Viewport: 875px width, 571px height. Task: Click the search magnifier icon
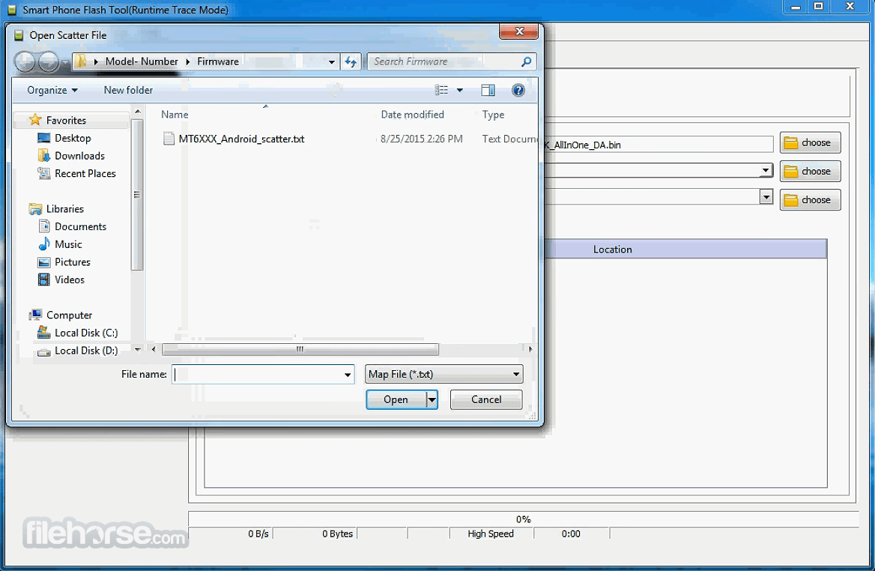(526, 61)
